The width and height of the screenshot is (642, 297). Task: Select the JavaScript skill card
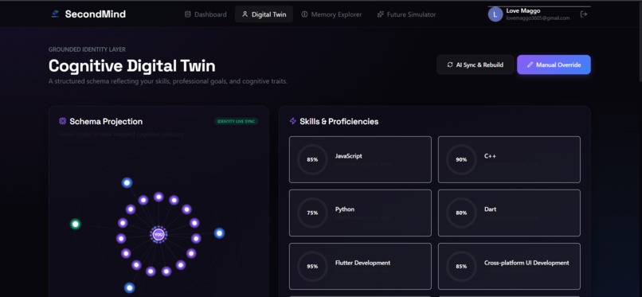click(360, 159)
